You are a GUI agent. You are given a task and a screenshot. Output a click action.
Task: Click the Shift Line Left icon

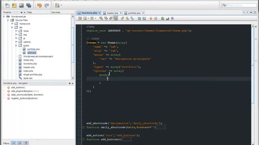pos(139,18)
